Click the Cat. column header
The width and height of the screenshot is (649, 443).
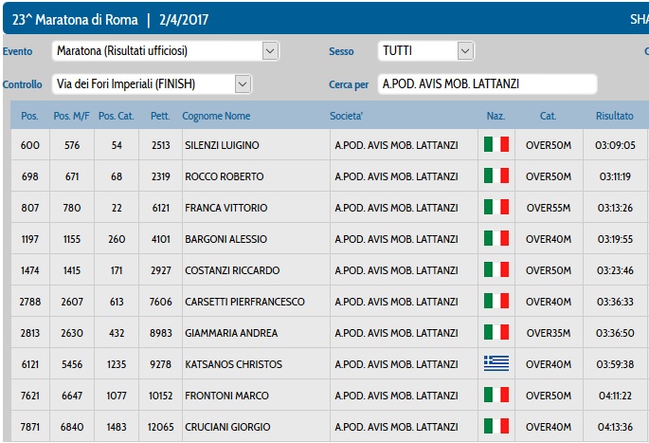(548, 116)
